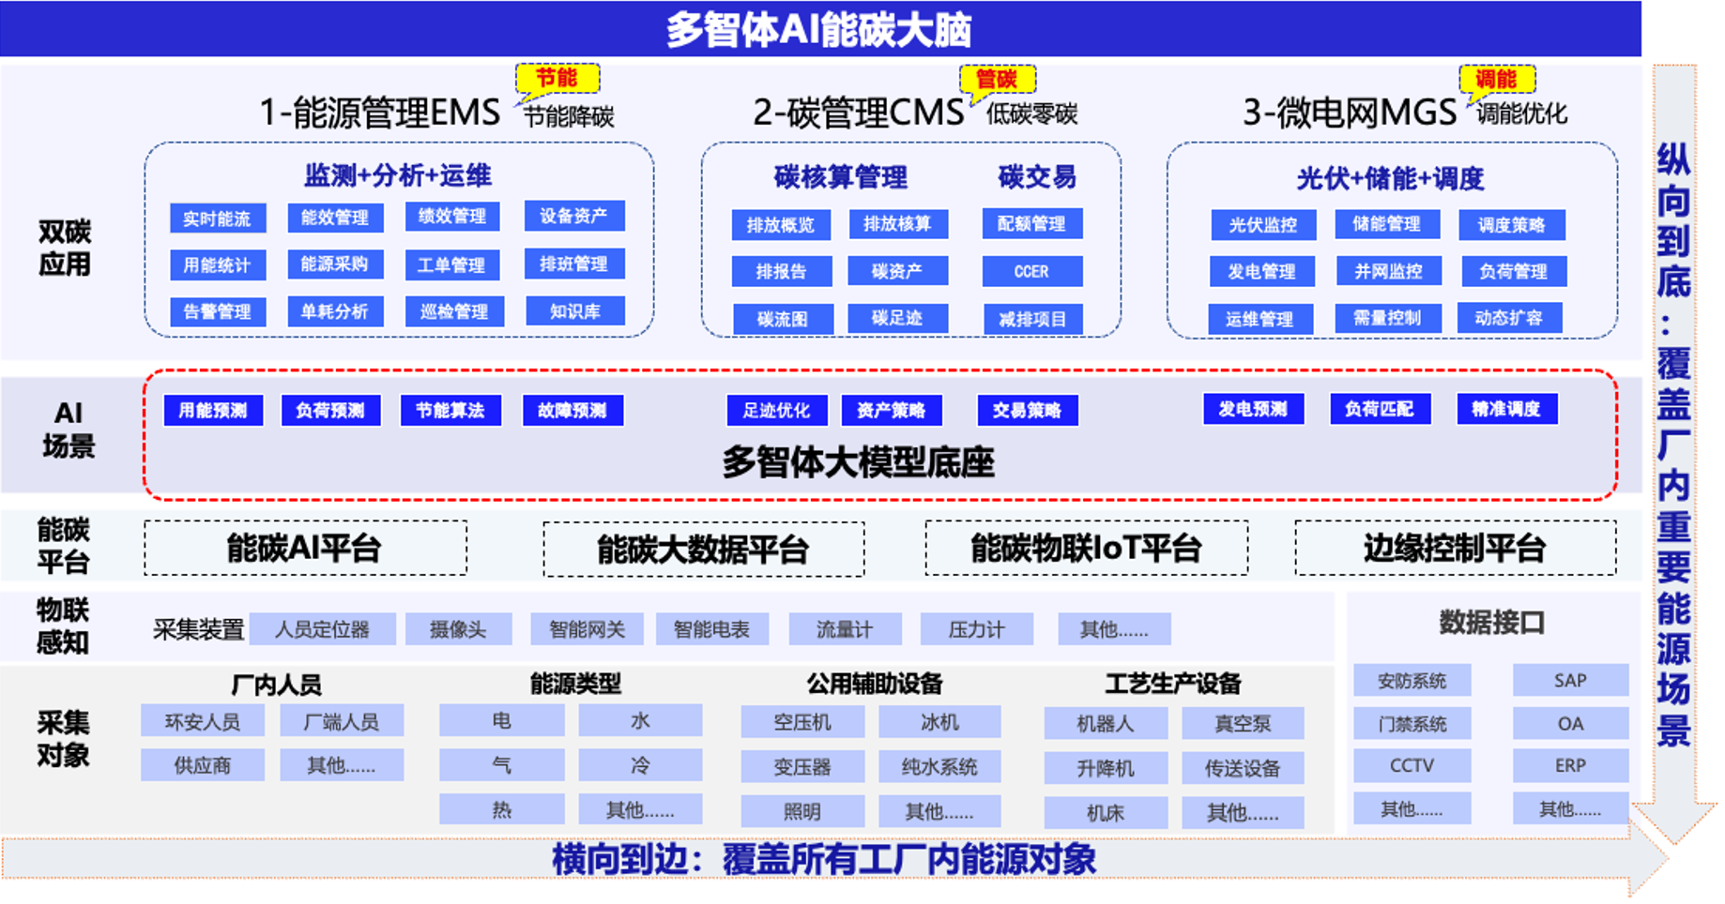Select the 用能预测 AI scenario box
The height and width of the screenshot is (904, 1725).
coord(213,411)
